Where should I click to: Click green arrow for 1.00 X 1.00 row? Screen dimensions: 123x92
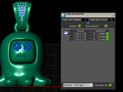[108, 34]
